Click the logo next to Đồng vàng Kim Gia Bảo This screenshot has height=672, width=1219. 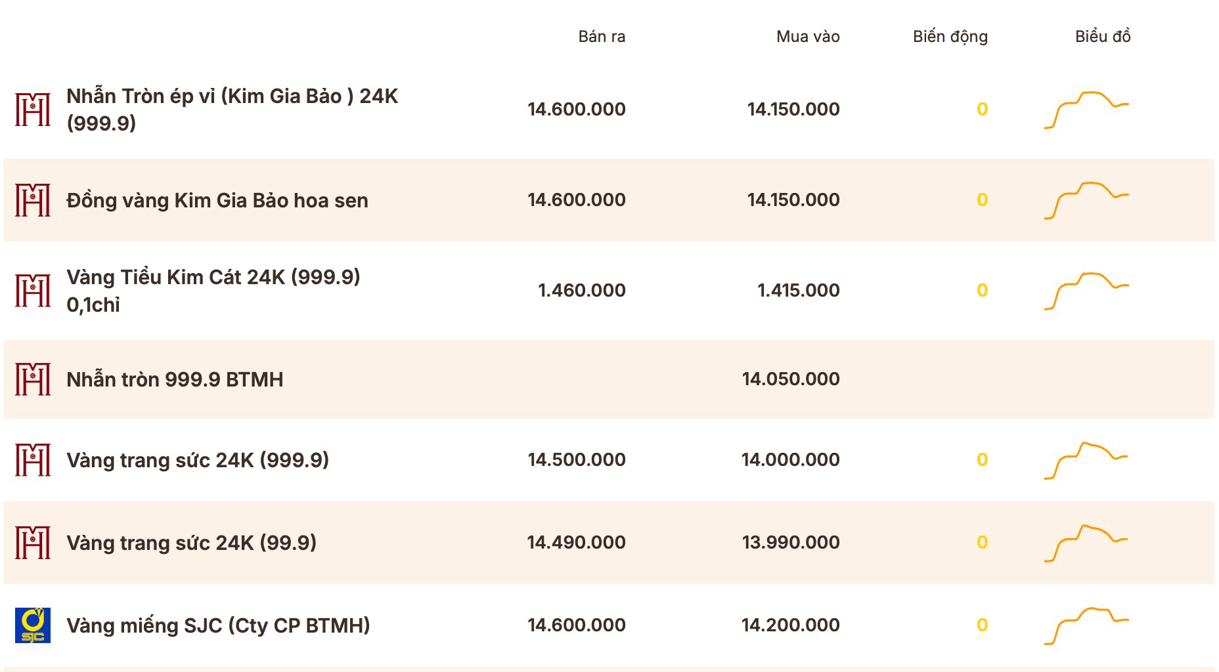33,200
